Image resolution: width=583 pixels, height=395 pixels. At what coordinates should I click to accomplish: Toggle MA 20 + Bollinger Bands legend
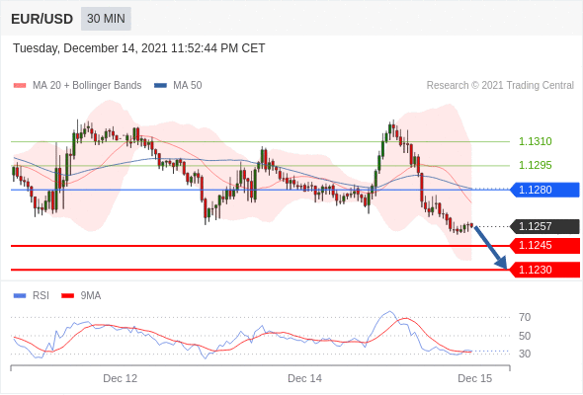[77, 86]
